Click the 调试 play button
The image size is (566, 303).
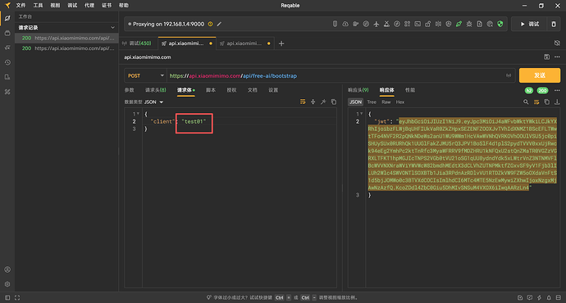point(530,24)
